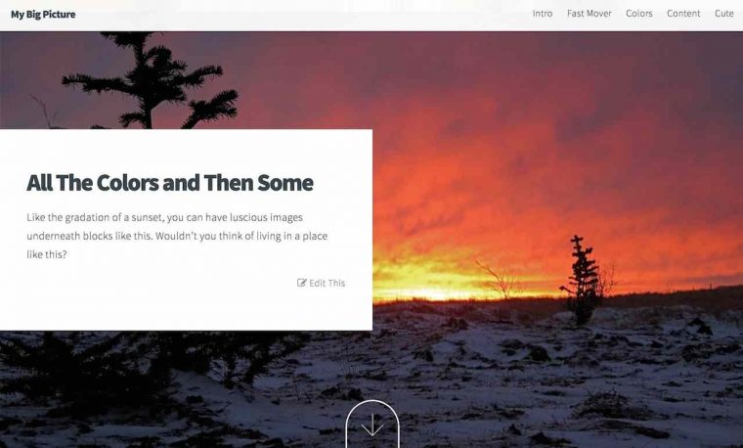Click the Edit This link text

[x=327, y=283]
